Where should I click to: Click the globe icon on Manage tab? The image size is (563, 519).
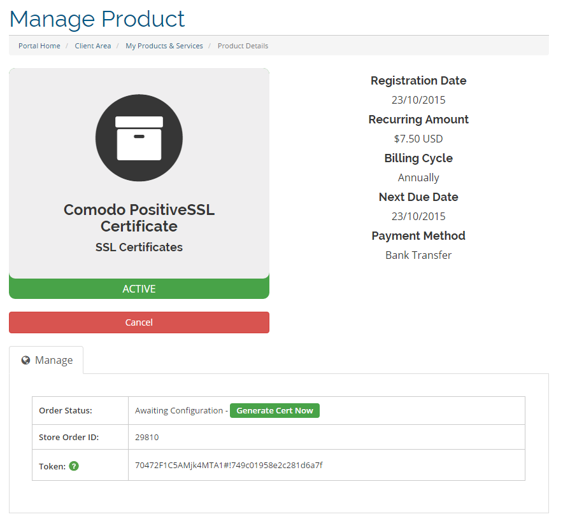click(25, 360)
